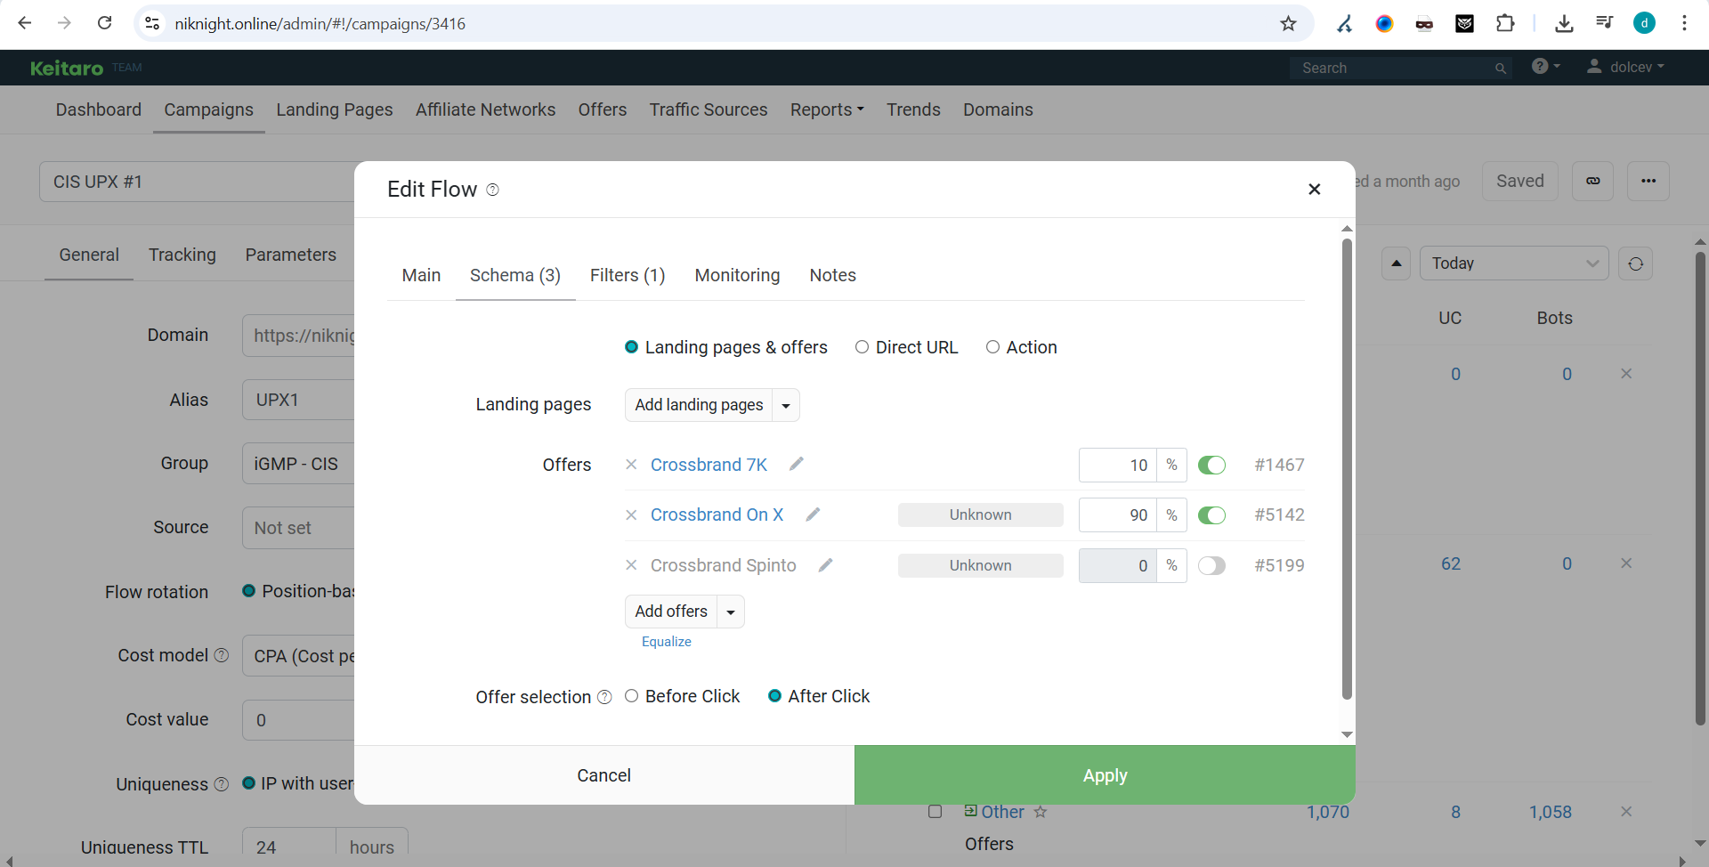
Task: Open Edit Flow help question icon
Action: [492, 190]
